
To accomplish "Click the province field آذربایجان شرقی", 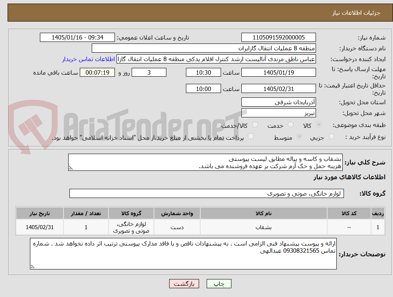I will (x=278, y=102).
